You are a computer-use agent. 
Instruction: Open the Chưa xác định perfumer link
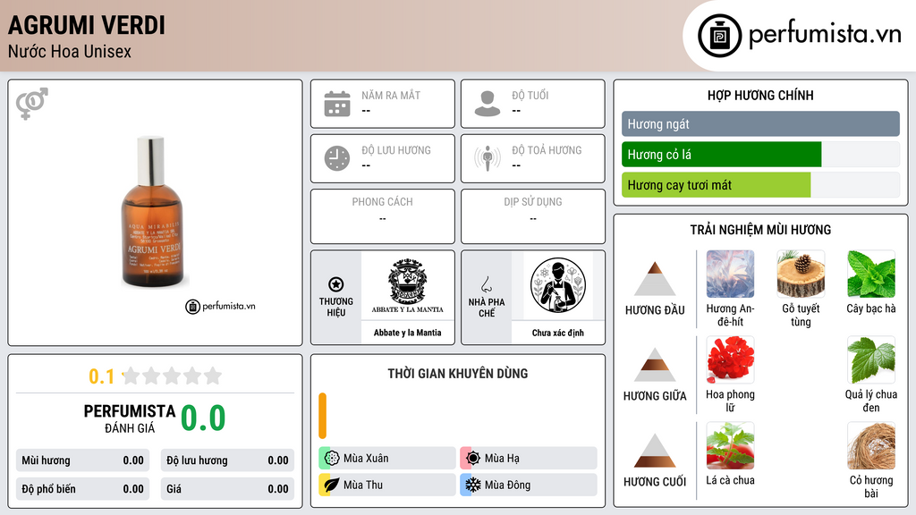click(558, 333)
